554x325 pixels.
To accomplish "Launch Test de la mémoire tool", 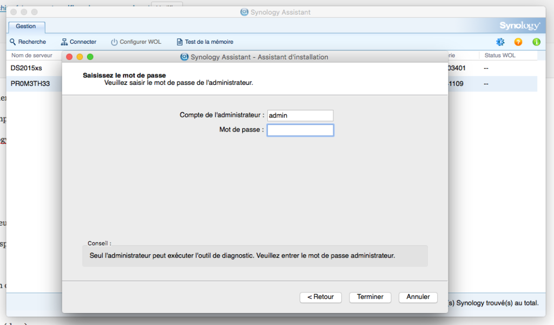I will tap(205, 42).
